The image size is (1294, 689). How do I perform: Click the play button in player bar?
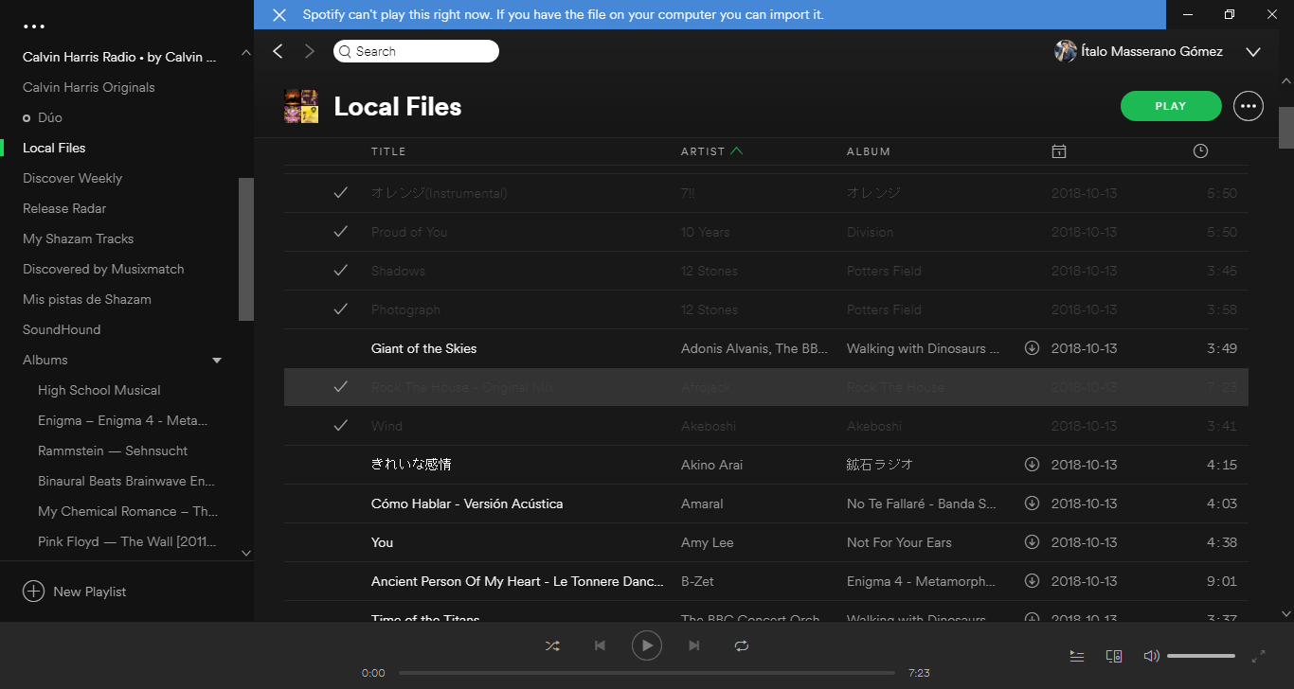647,645
